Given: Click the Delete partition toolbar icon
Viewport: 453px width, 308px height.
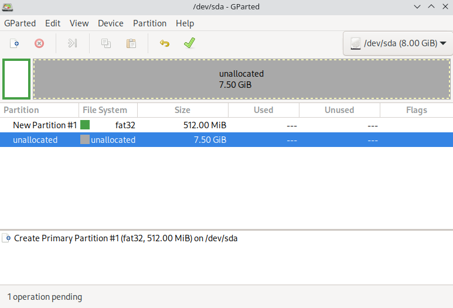Looking at the screenshot, I should point(39,43).
